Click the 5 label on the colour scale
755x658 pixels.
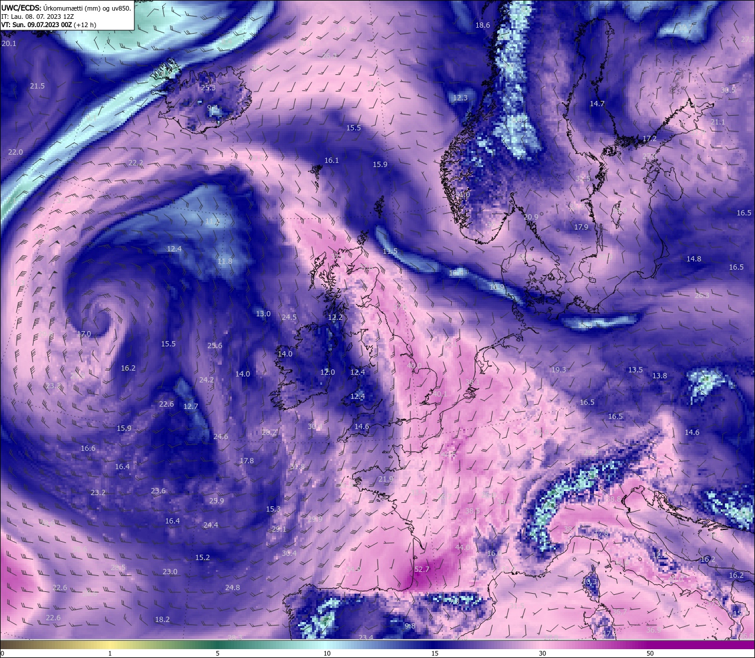click(218, 653)
